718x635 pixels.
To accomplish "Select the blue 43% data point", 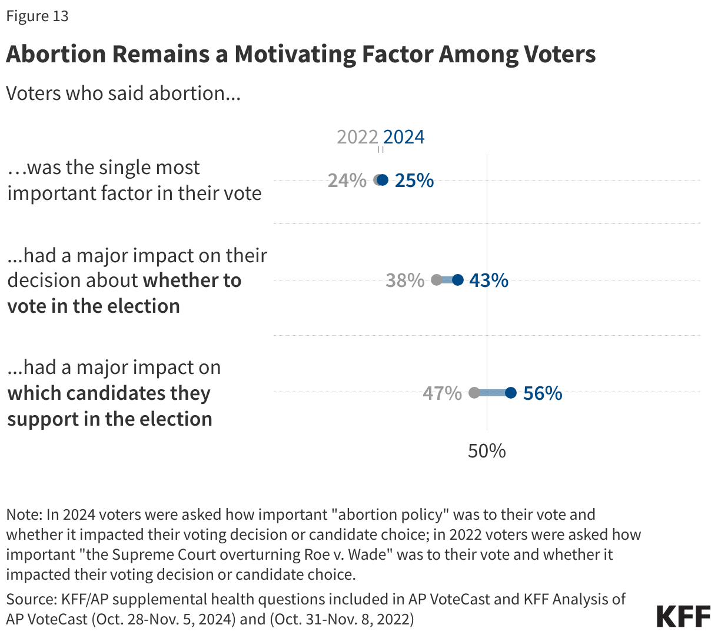I will point(458,280).
